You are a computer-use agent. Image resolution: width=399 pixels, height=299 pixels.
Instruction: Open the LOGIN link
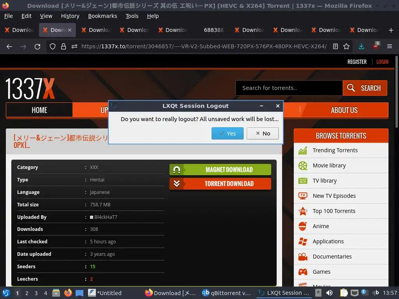click(x=382, y=62)
